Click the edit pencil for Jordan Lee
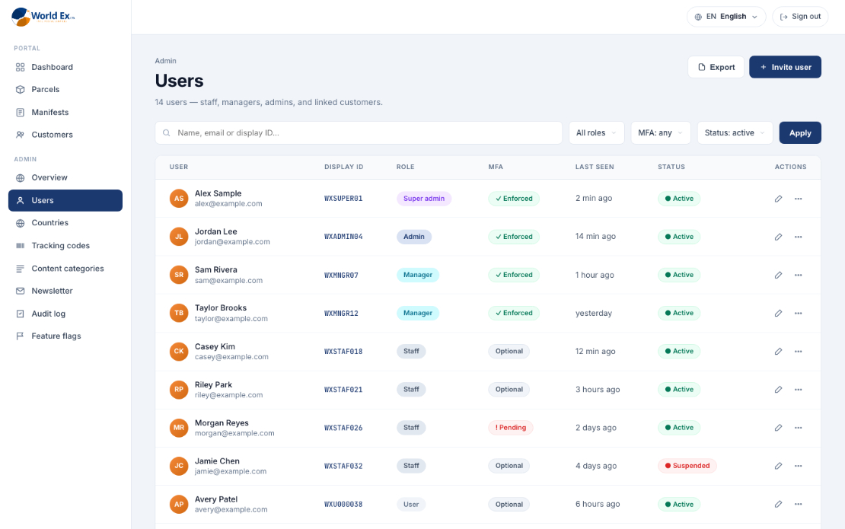 click(x=778, y=237)
